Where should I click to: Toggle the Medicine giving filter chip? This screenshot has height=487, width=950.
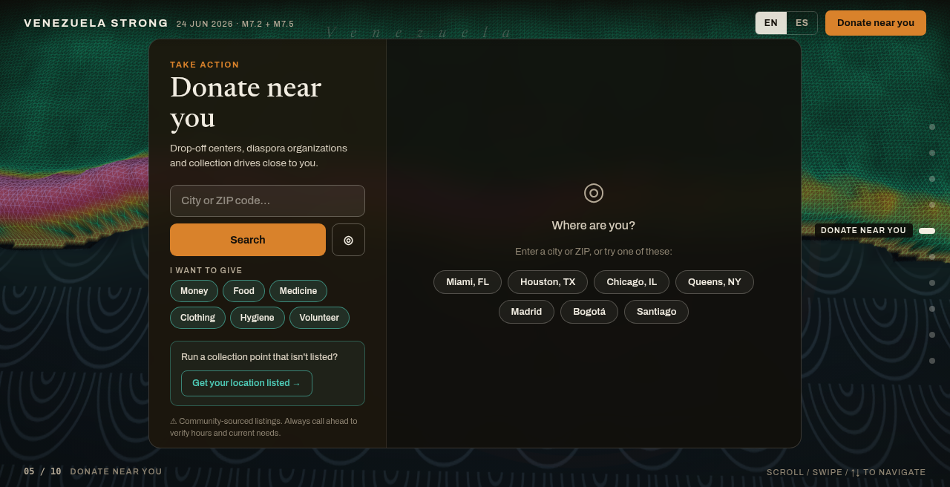tap(298, 291)
